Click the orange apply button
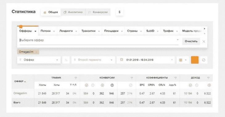Viewport: 225px width, 117px height. pos(195,60)
